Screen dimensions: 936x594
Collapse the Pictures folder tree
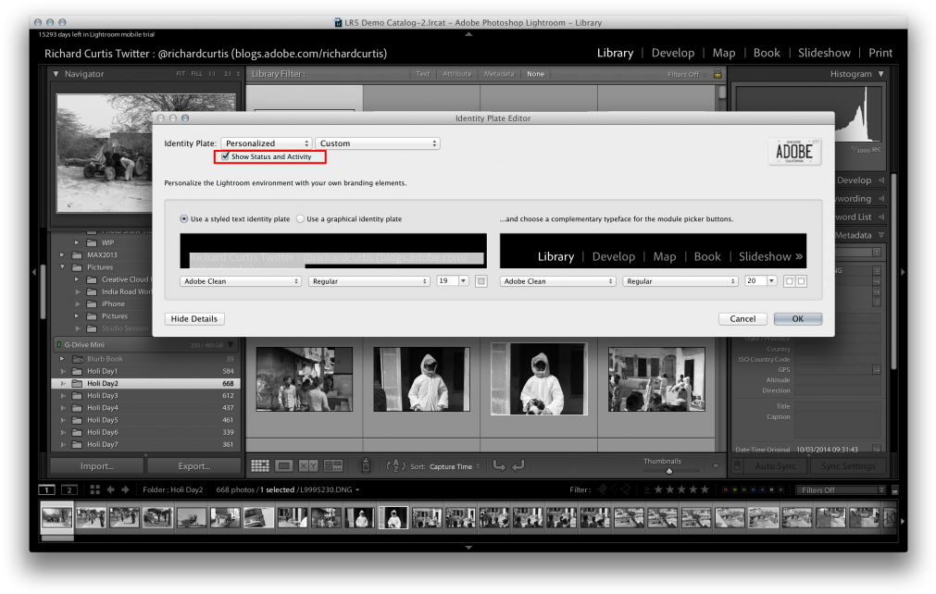(x=63, y=267)
